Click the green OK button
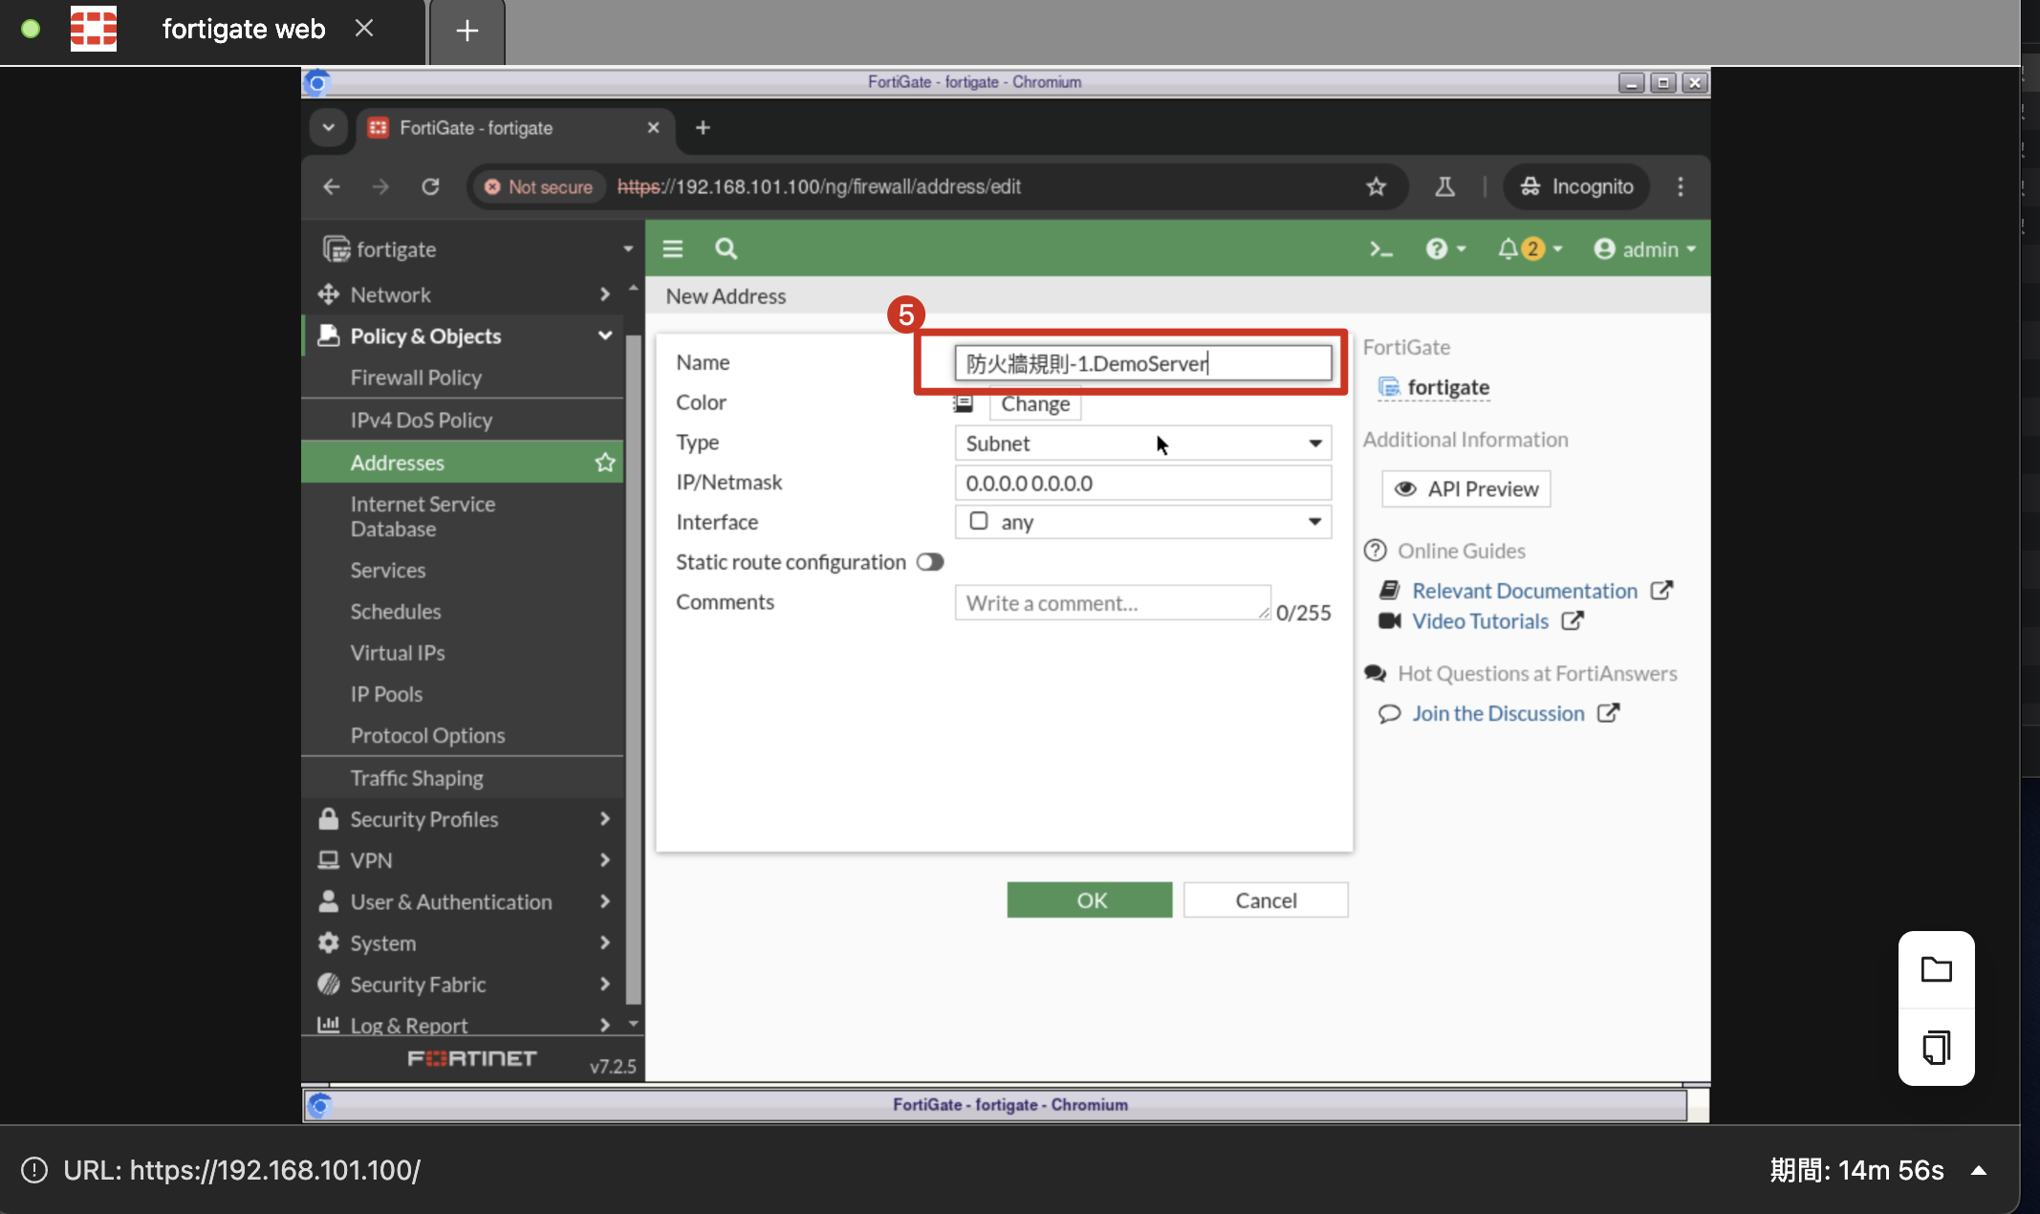Image resolution: width=2040 pixels, height=1214 pixels. 1090,900
